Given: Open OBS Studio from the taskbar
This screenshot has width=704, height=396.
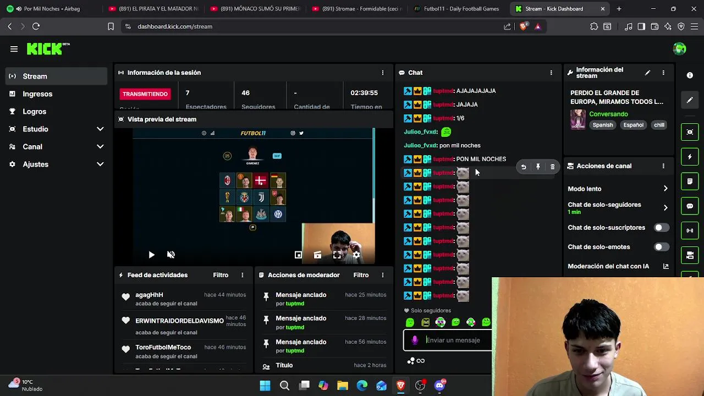Looking at the screenshot, I should tap(420, 386).
